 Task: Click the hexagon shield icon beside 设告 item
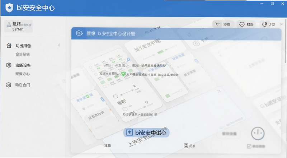9,65
